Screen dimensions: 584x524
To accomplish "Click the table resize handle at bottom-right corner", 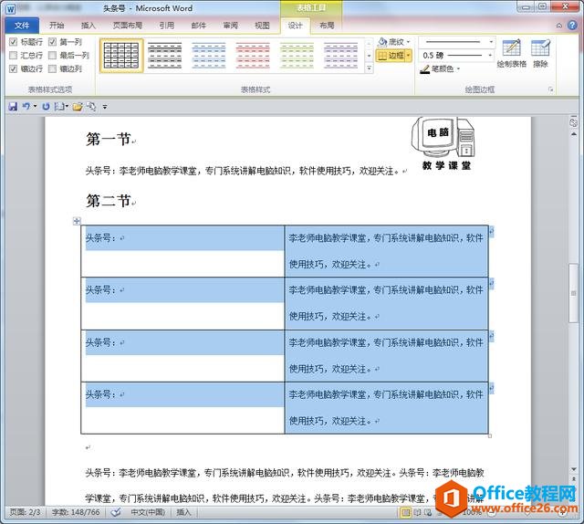I will coord(490,436).
